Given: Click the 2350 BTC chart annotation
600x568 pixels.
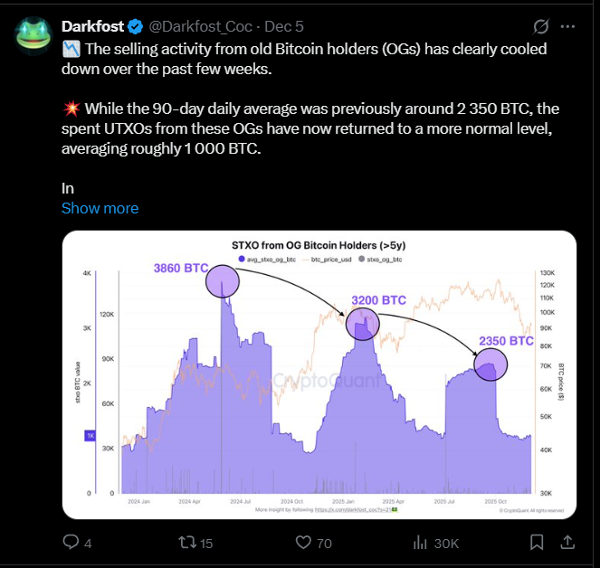Looking at the screenshot, I should (506, 341).
